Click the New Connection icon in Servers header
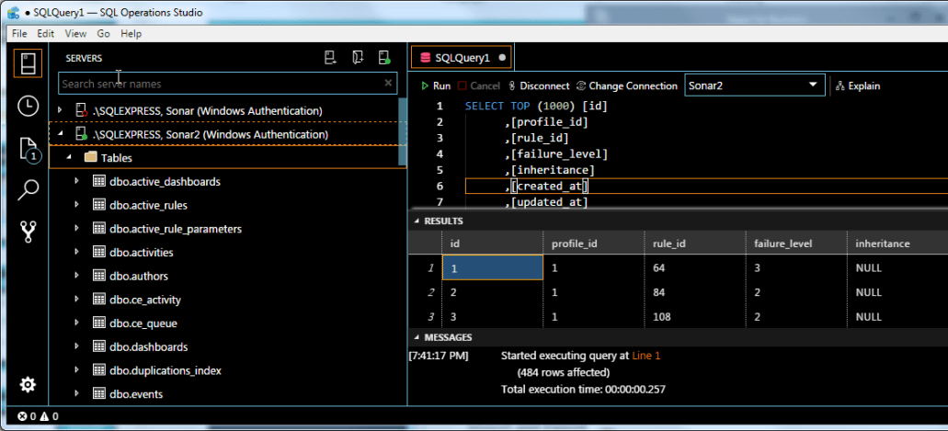This screenshot has width=948, height=431. point(331,58)
